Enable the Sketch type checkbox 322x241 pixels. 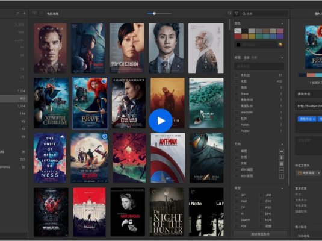pyautogui.click(x=237, y=220)
